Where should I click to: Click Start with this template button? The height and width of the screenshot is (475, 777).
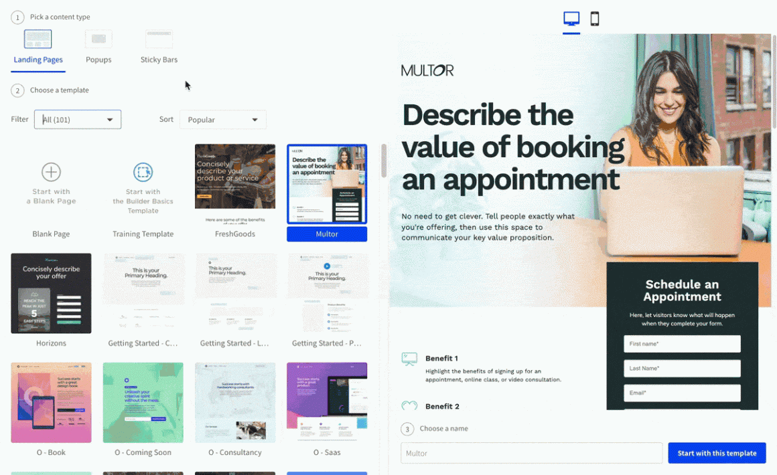tap(717, 453)
